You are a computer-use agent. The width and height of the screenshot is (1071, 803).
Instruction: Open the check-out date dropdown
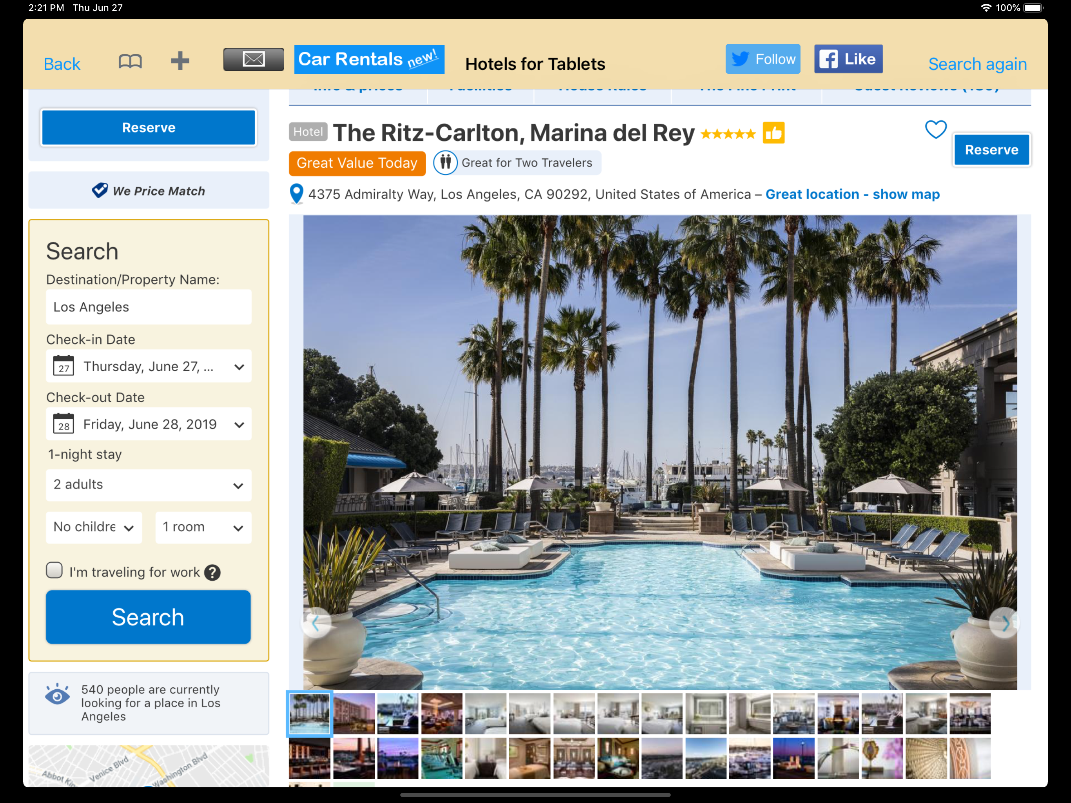click(149, 424)
